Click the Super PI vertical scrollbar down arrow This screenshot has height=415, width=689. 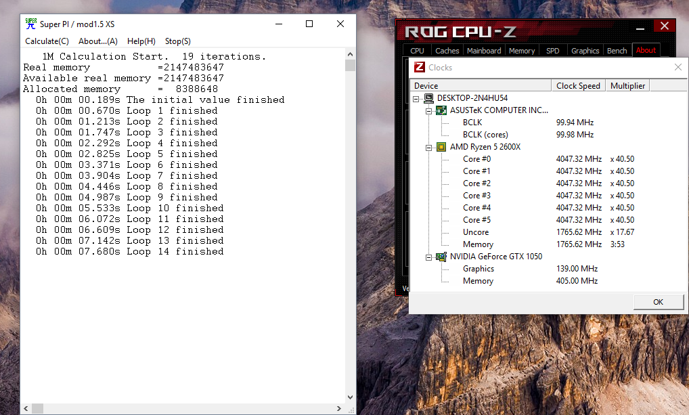(x=350, y=397)
